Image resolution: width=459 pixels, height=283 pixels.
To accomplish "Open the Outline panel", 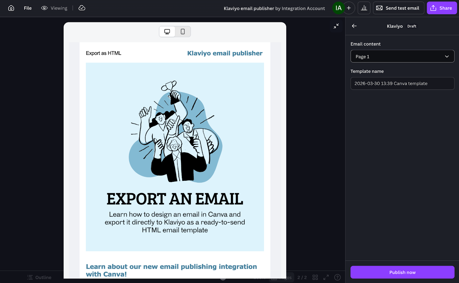I will pos(39,277).
